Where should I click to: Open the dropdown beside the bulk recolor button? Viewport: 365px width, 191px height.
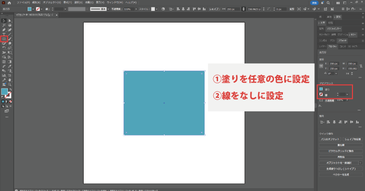tap(361, 163)
